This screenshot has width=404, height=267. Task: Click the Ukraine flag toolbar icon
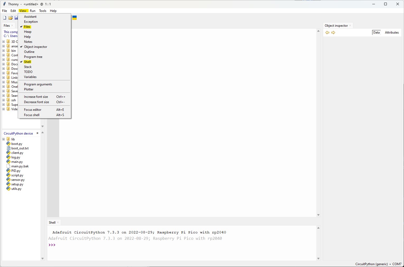click(75, 18)
